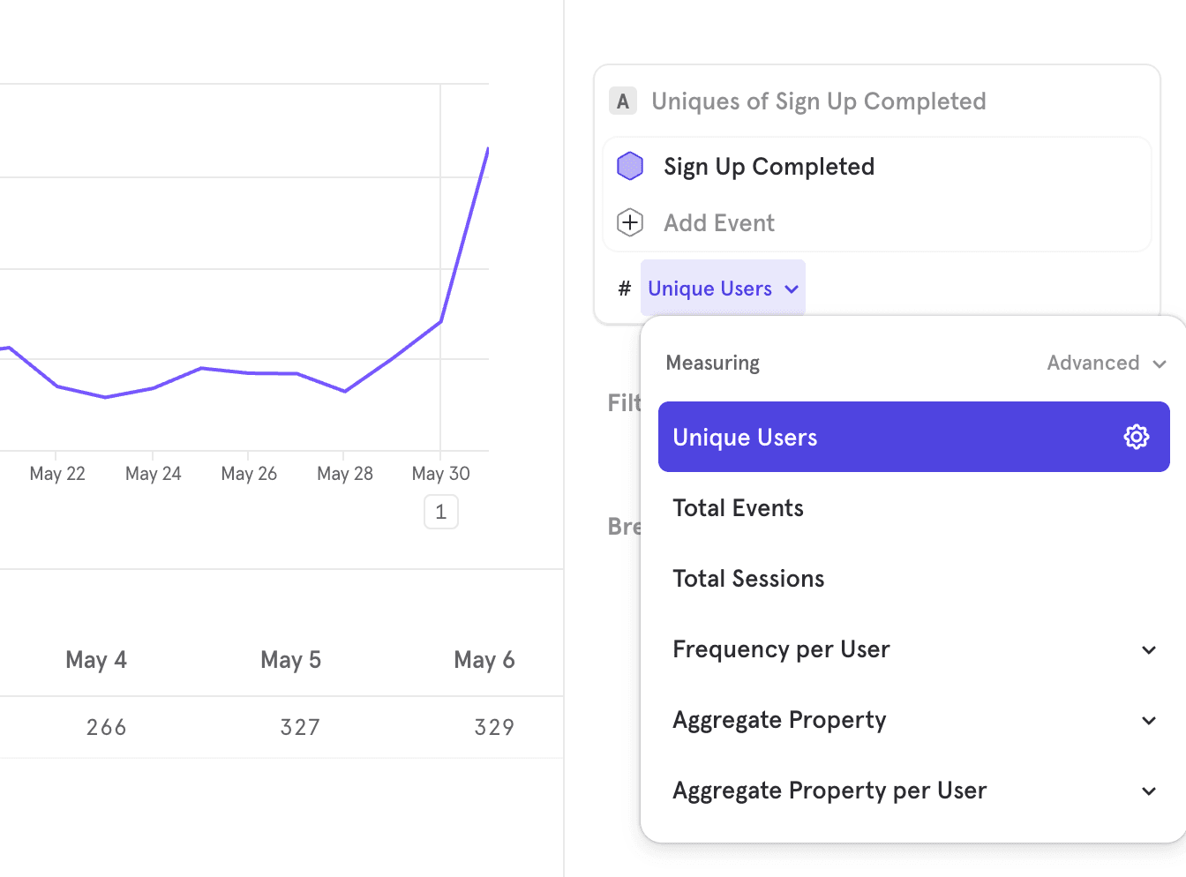
Task: Open the Unique Users measurement dropdown
Action: point(723,289)
